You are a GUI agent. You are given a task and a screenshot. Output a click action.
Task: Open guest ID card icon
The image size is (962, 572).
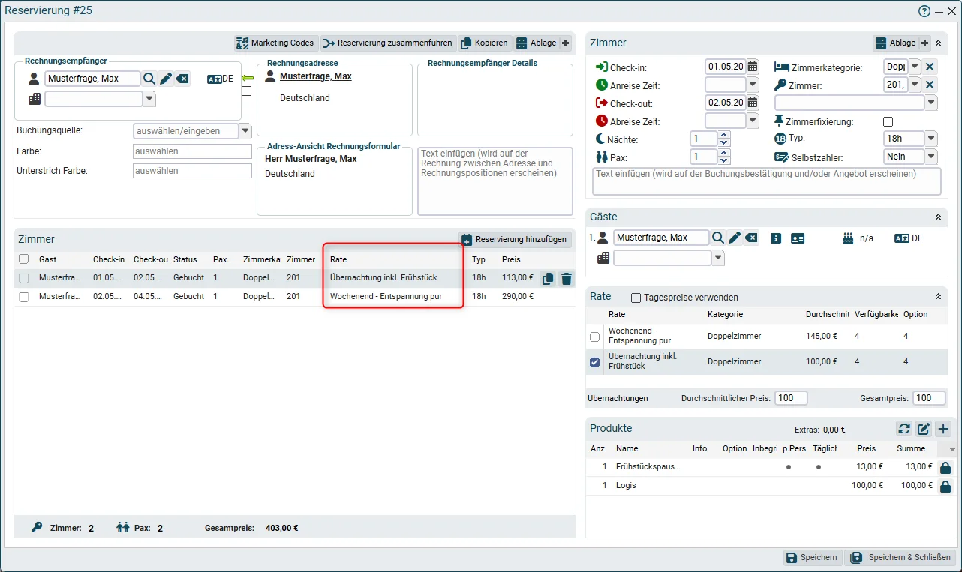click(798, 238)
